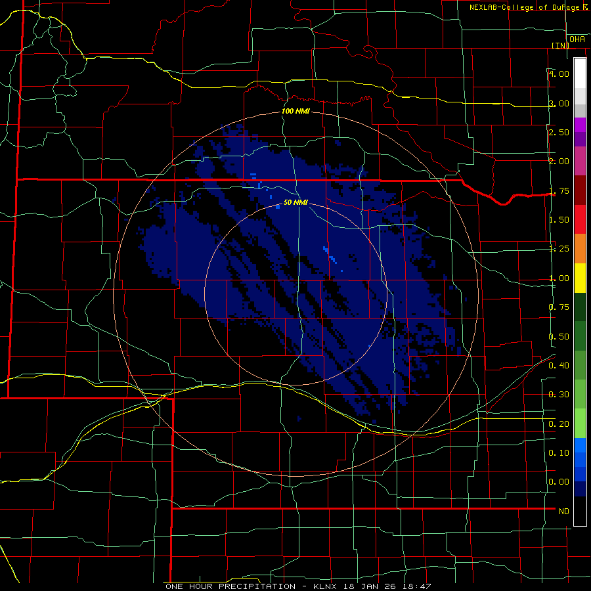
Task: Click the 0.30 legend value
Action: click(559, 395)
